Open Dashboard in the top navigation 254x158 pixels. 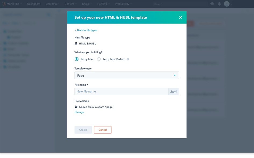point(34,4)
